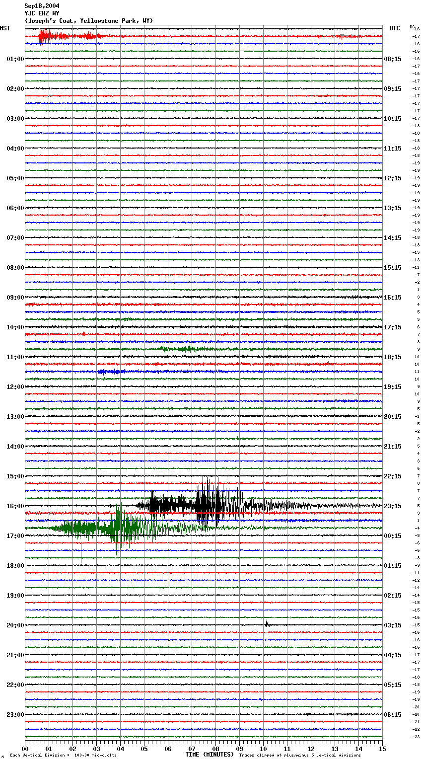The image size is (422, 762).
Task: Click the MST hour label '02:00'
Action: 15,89
